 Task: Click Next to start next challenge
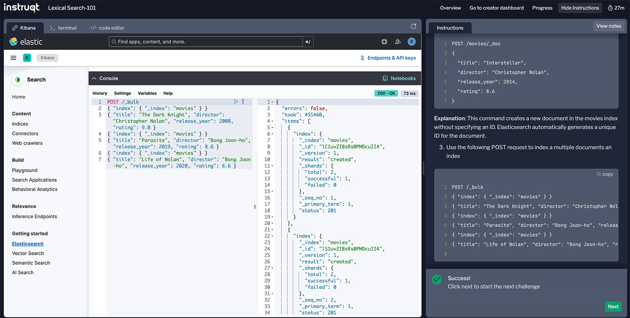tap(613, 306)
